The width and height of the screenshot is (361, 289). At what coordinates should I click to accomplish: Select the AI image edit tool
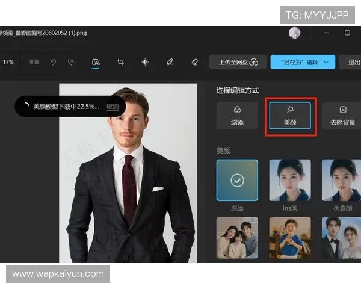point(96,62)
